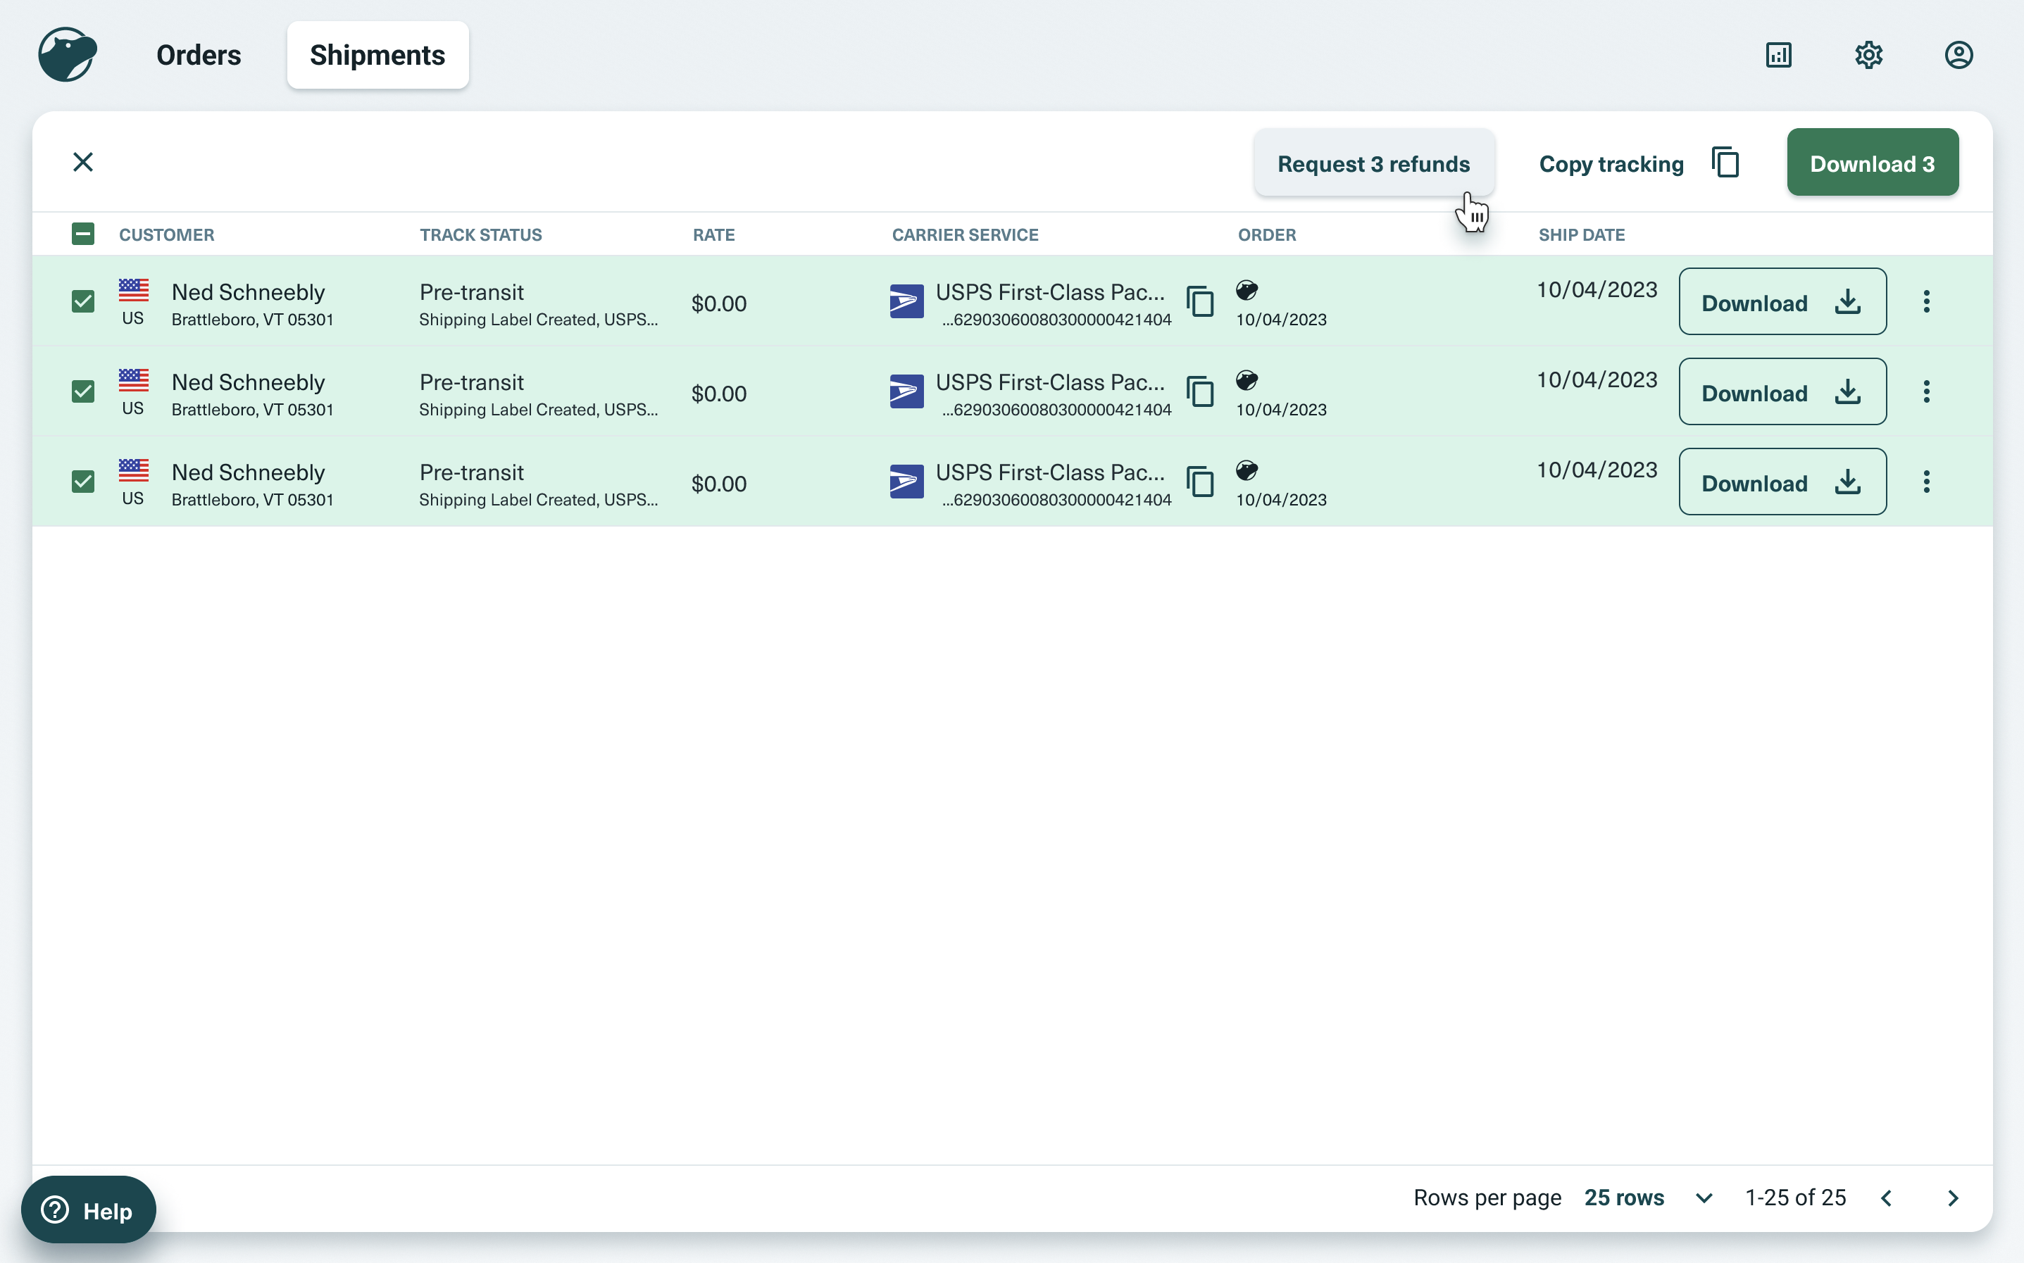Open the Help widget
The image size is (2024, 1263).
[x=89, y=1209]
